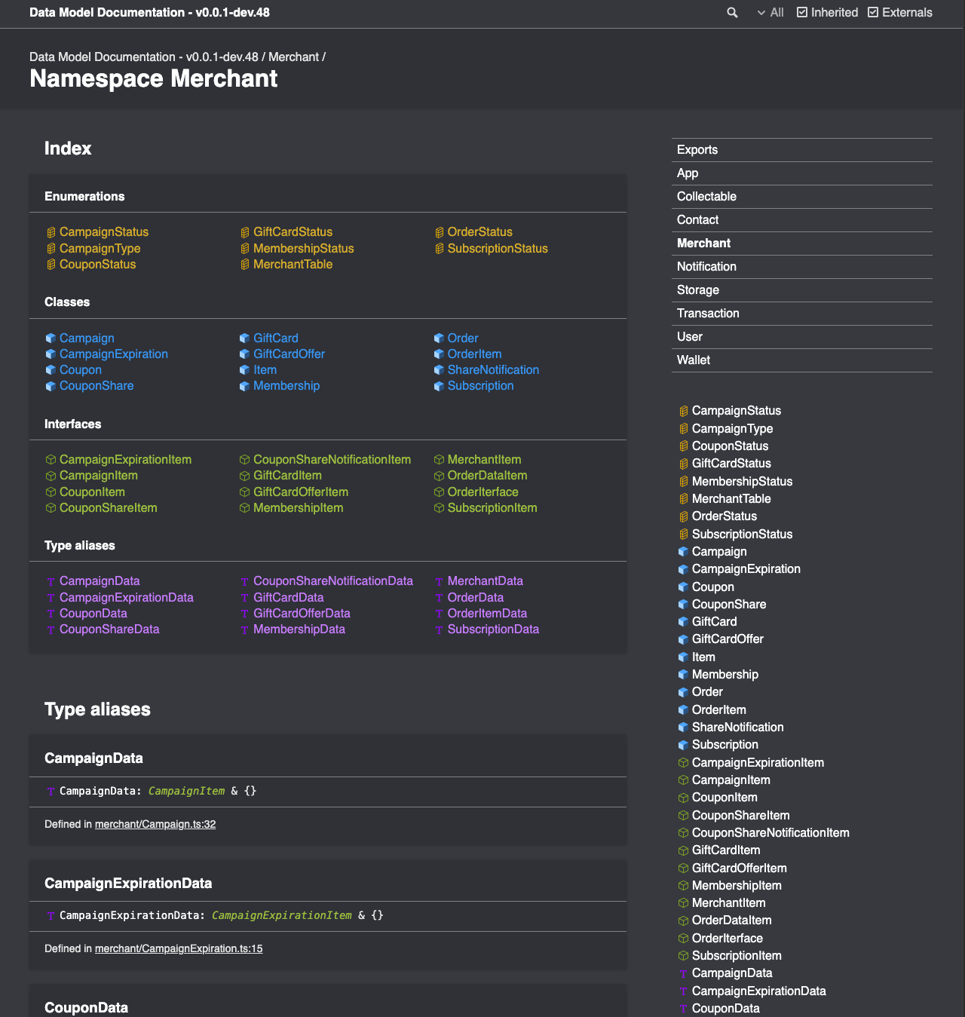Click the enum icon beside CampaignStatus in Index
Viewport: 965px width, 1017px height.
pos(51,232)
